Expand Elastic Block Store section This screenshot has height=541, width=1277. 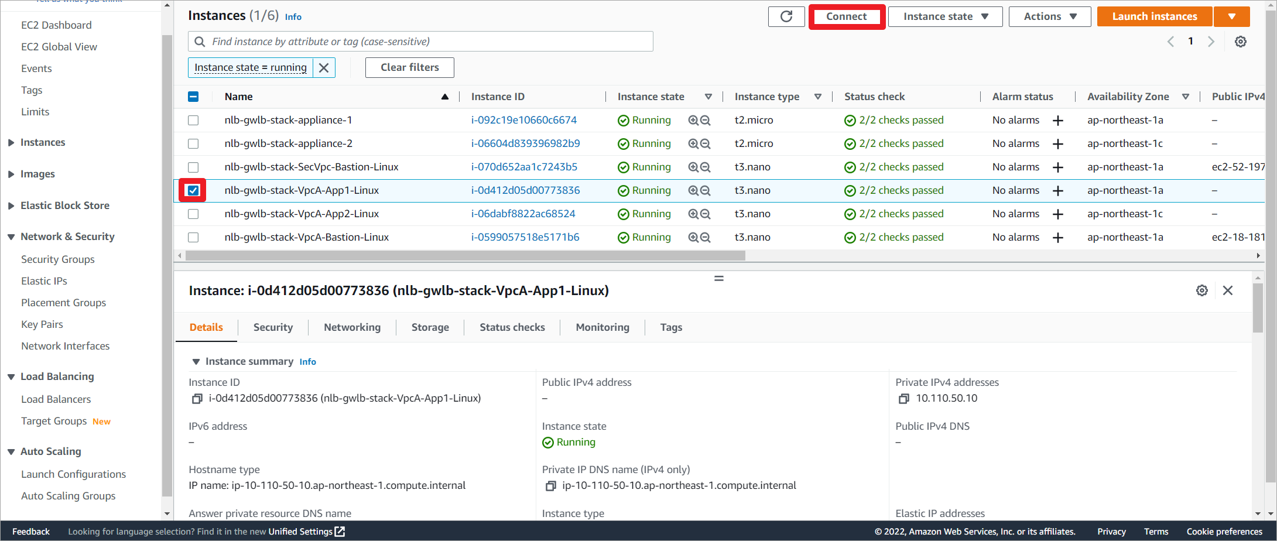pyautogui.click(x=11, y=206)
